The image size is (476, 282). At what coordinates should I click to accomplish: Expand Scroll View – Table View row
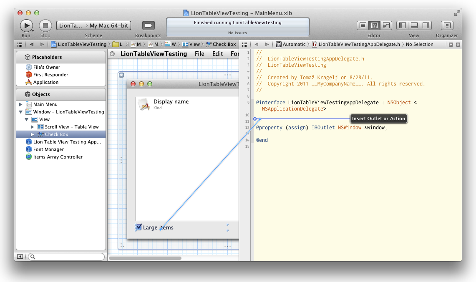coord(33,127)
